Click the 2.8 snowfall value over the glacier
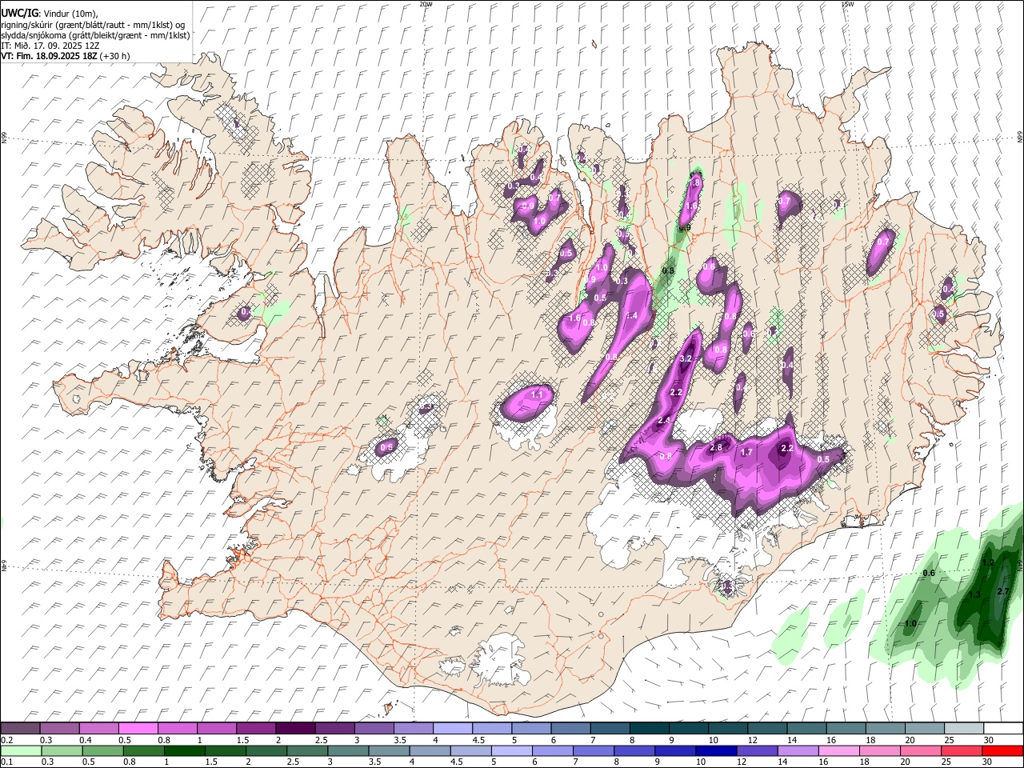Image resolution: width=1024 pixels, height=768 pixels. point(716,447)
